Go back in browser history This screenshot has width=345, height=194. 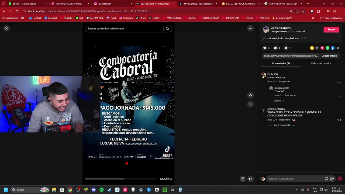coord(4,11)
